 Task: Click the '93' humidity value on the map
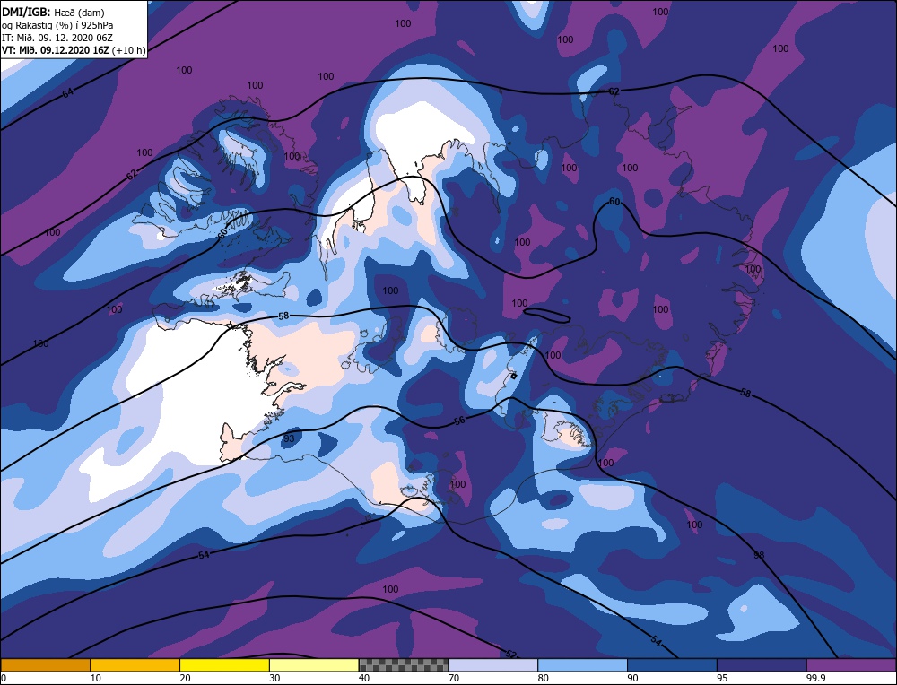pos(289,438)
